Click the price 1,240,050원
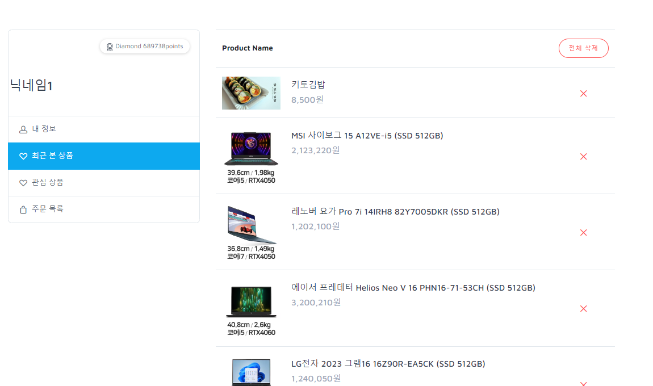 point(316,379)
